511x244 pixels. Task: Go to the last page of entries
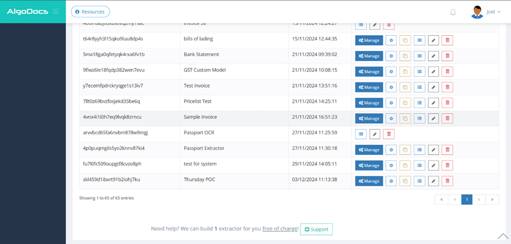click(x=492, y=200)
